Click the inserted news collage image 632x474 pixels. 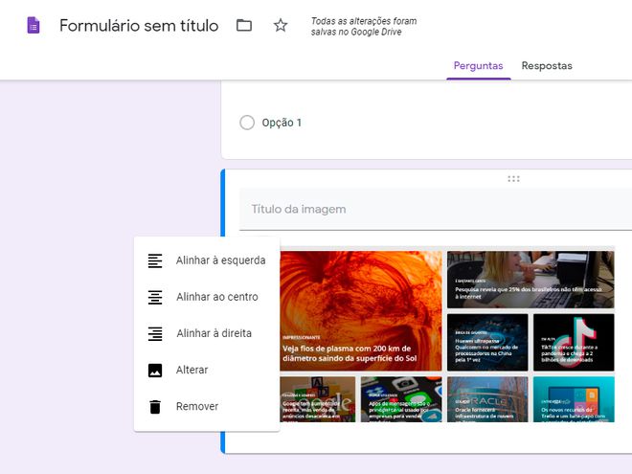(x=447, y=336)
